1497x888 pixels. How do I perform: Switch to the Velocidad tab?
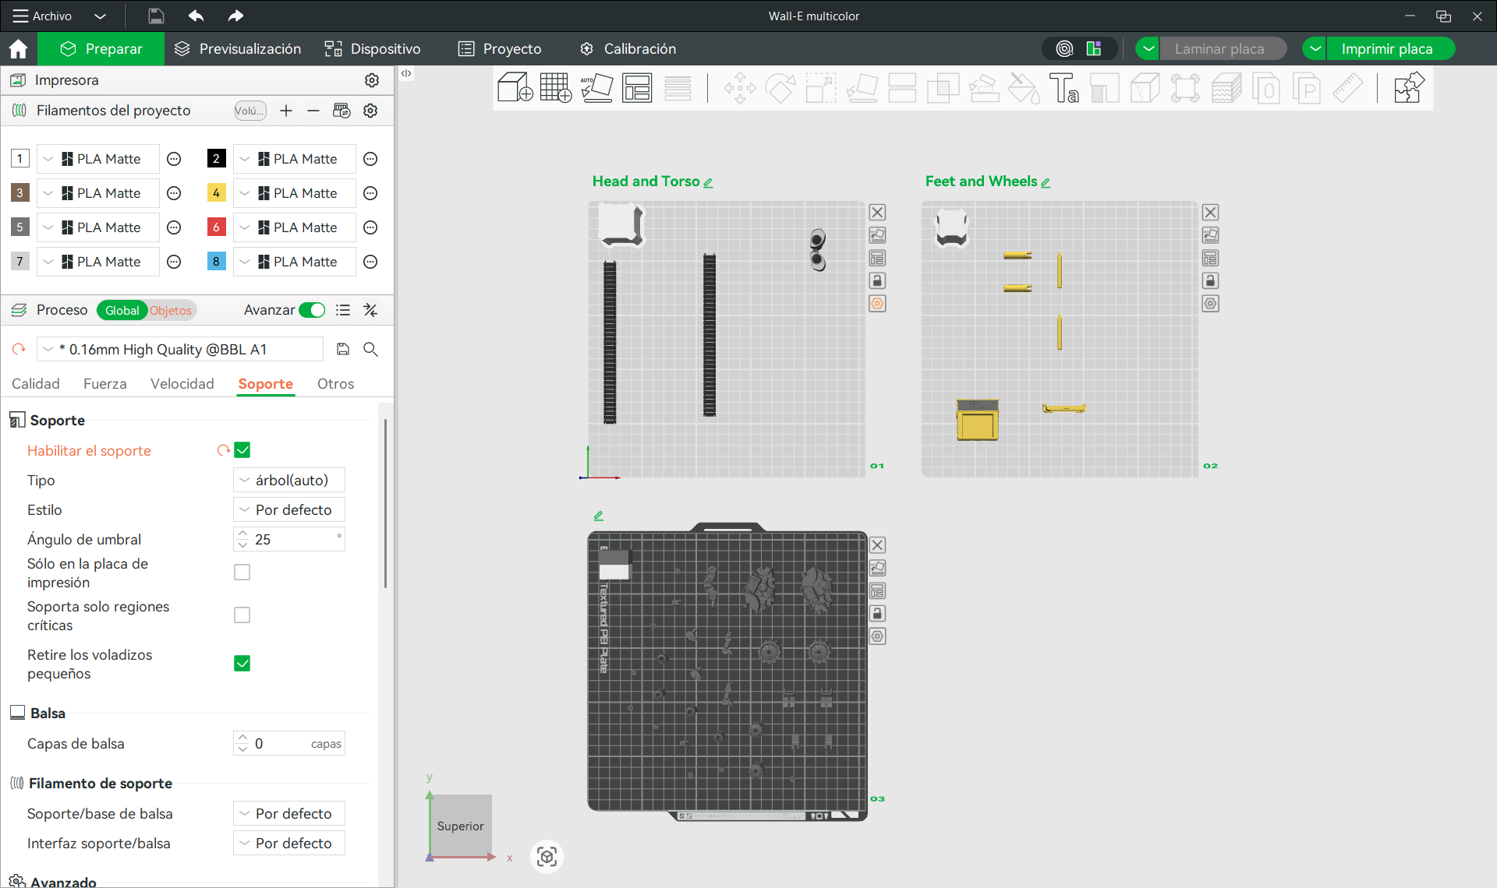pos(182,384)
